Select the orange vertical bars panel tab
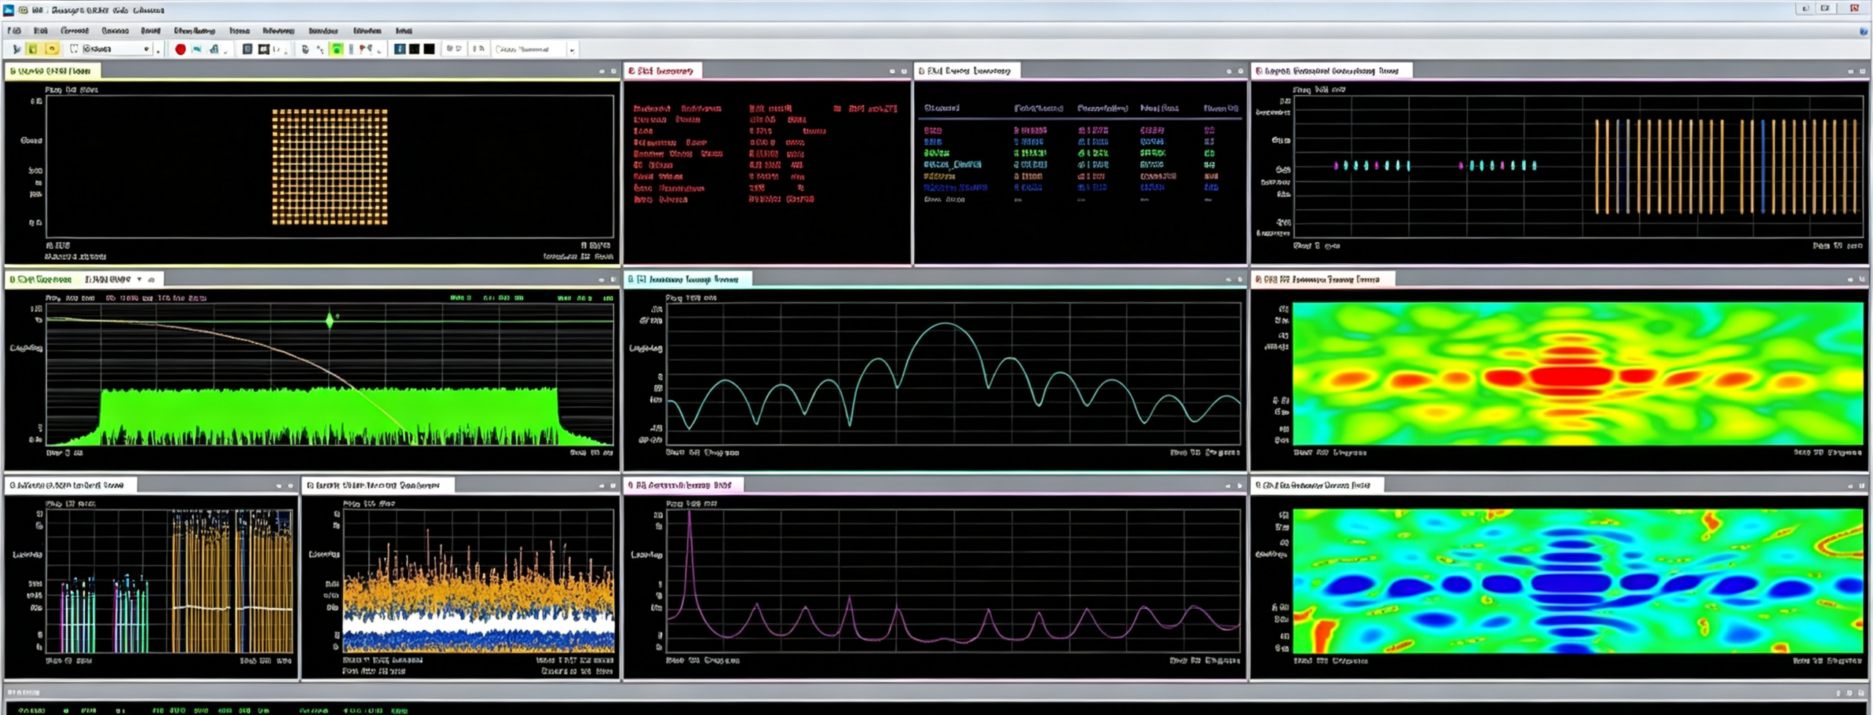The width and height of the screenshot is (1873, 715). click(x=1330, y=71)
